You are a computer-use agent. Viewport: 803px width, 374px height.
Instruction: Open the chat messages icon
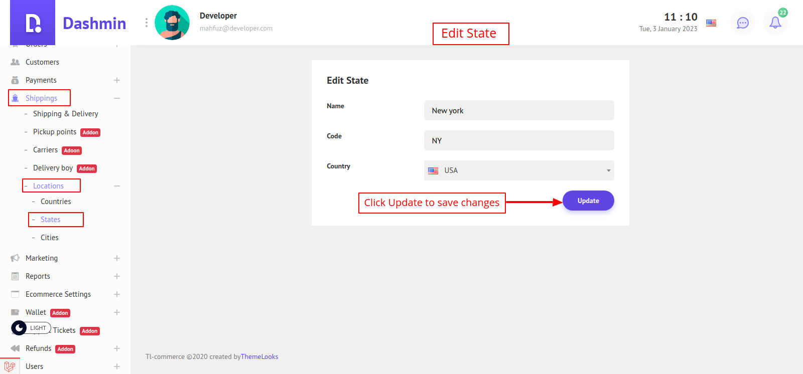[x=742, y=23]
